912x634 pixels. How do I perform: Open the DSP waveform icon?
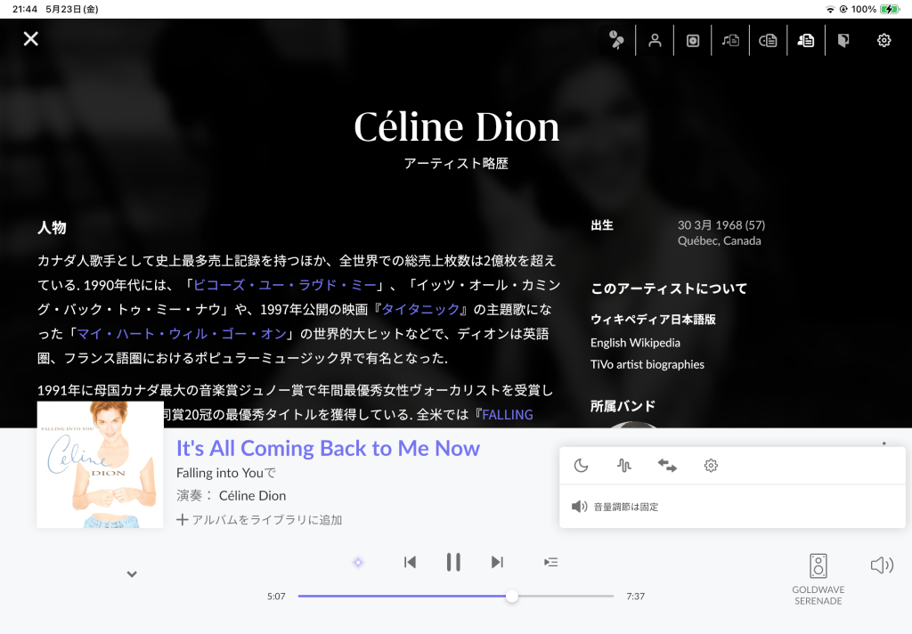(x=624, y=466)
